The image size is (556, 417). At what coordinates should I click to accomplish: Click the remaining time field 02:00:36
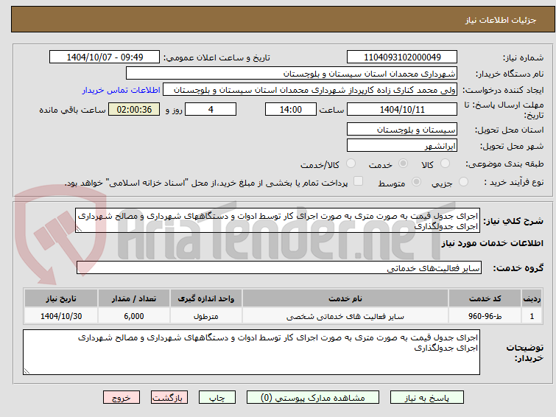coord(134,109)
